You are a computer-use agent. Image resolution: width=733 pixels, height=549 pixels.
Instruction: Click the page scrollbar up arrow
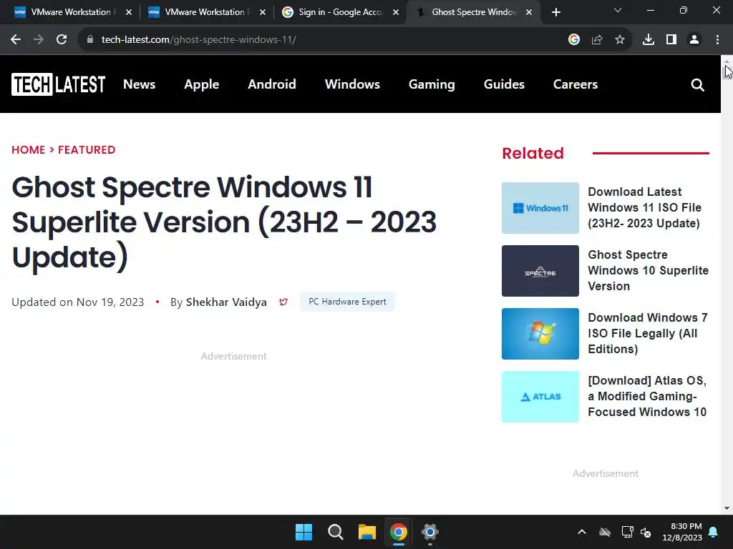(x=727, y=61)
